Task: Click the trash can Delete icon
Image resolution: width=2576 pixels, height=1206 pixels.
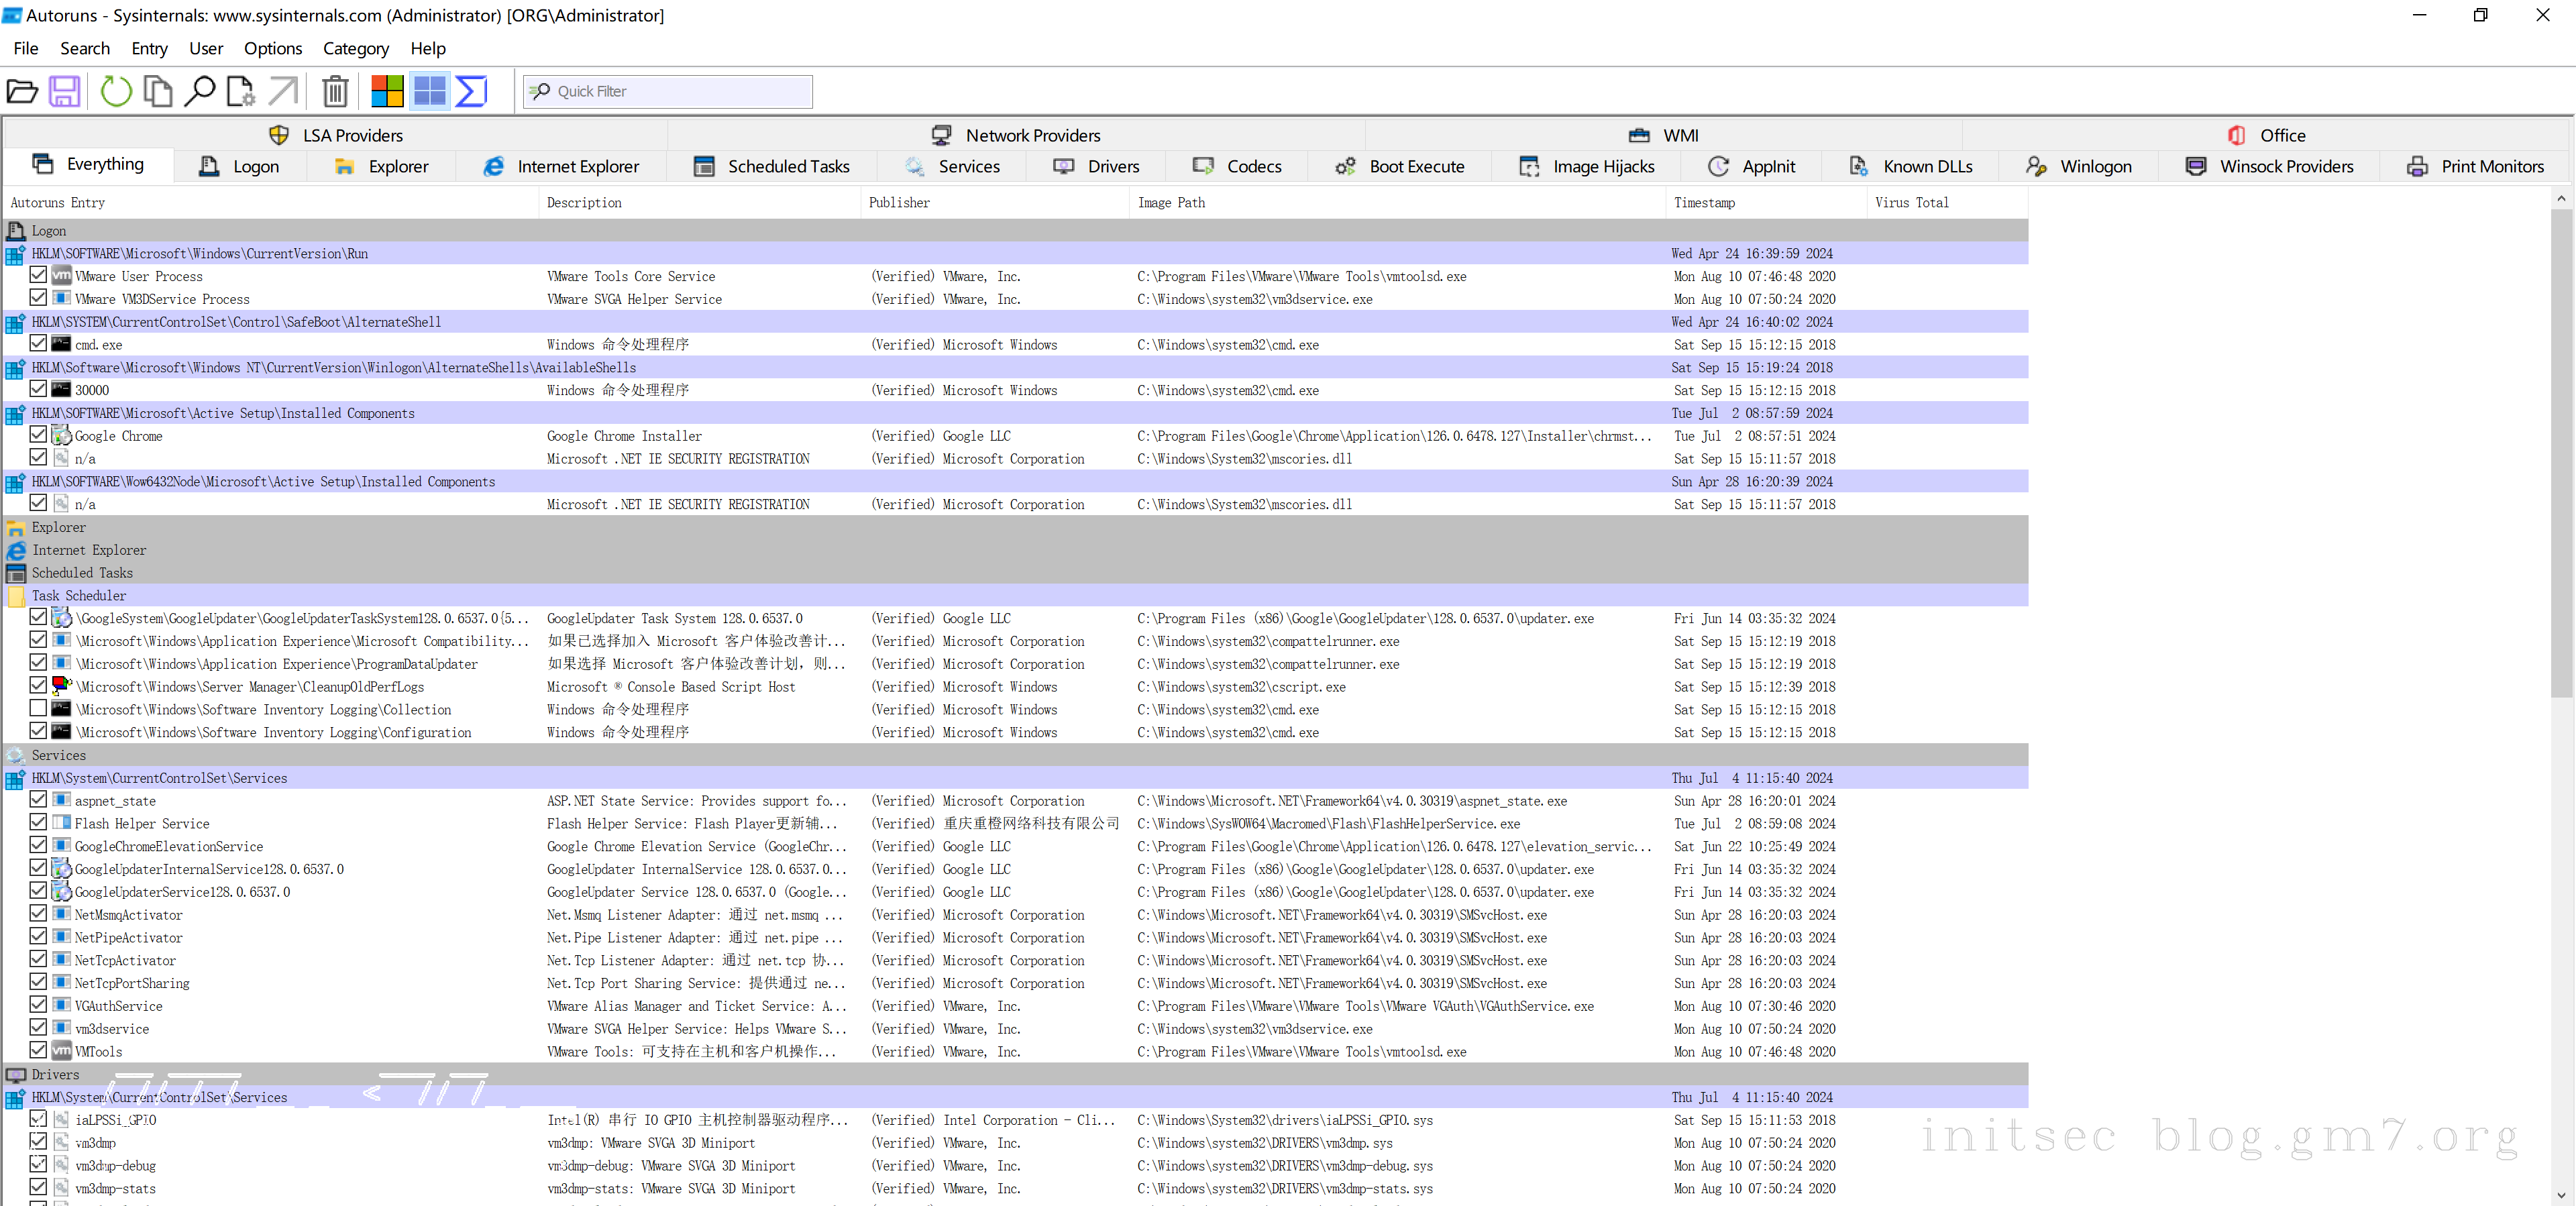Action: tap(335, 91)
